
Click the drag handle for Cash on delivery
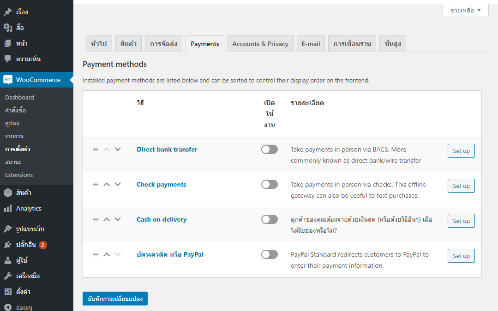click(95, 219)
